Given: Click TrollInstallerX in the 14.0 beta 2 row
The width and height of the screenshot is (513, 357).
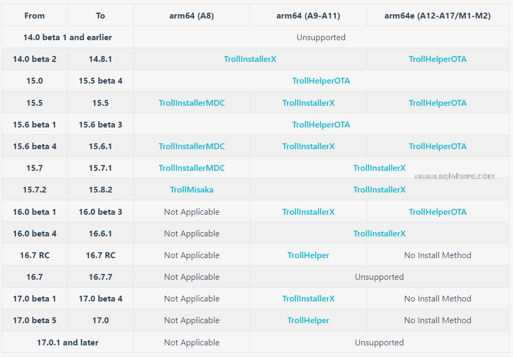Looking at the screenshot, I should point(250,59).
